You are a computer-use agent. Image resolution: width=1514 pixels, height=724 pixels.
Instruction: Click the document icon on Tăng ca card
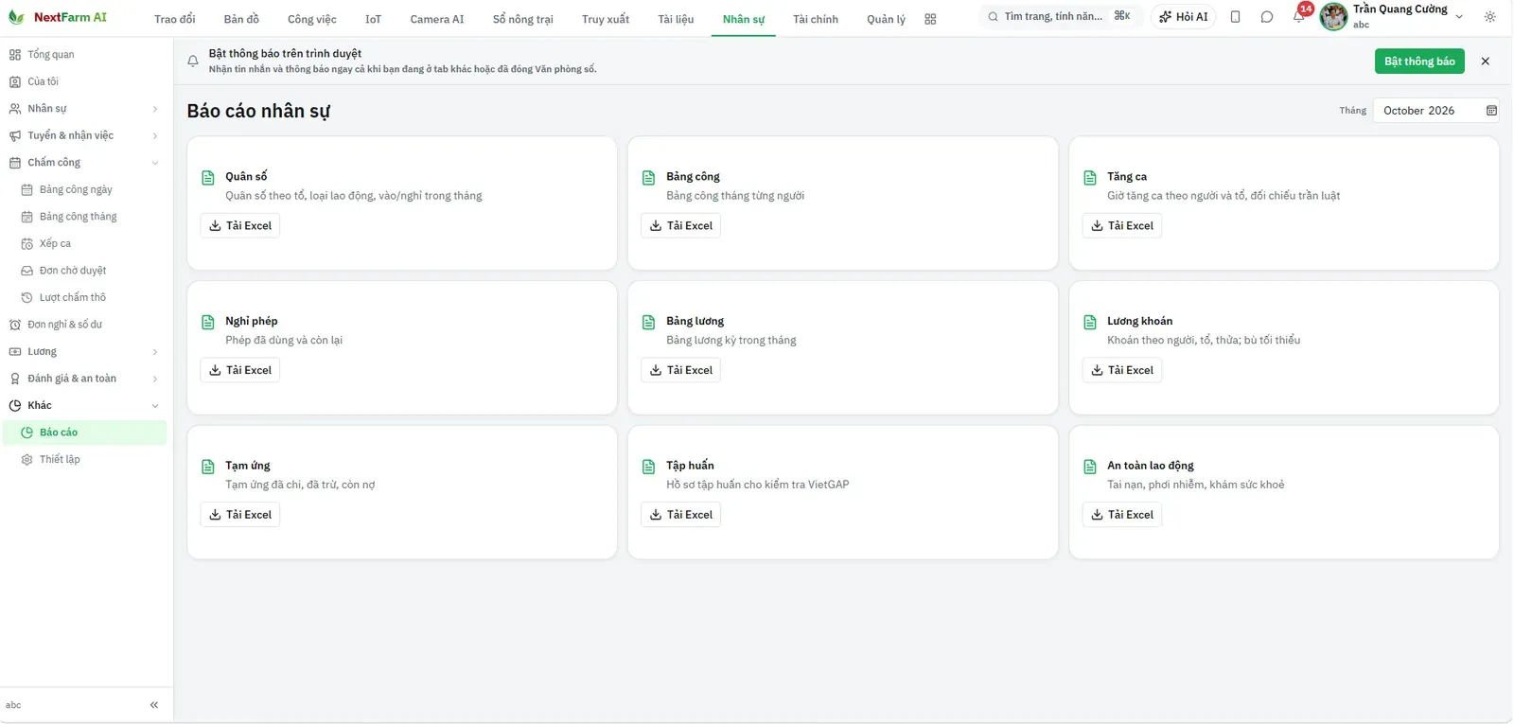coord(1090,177)
